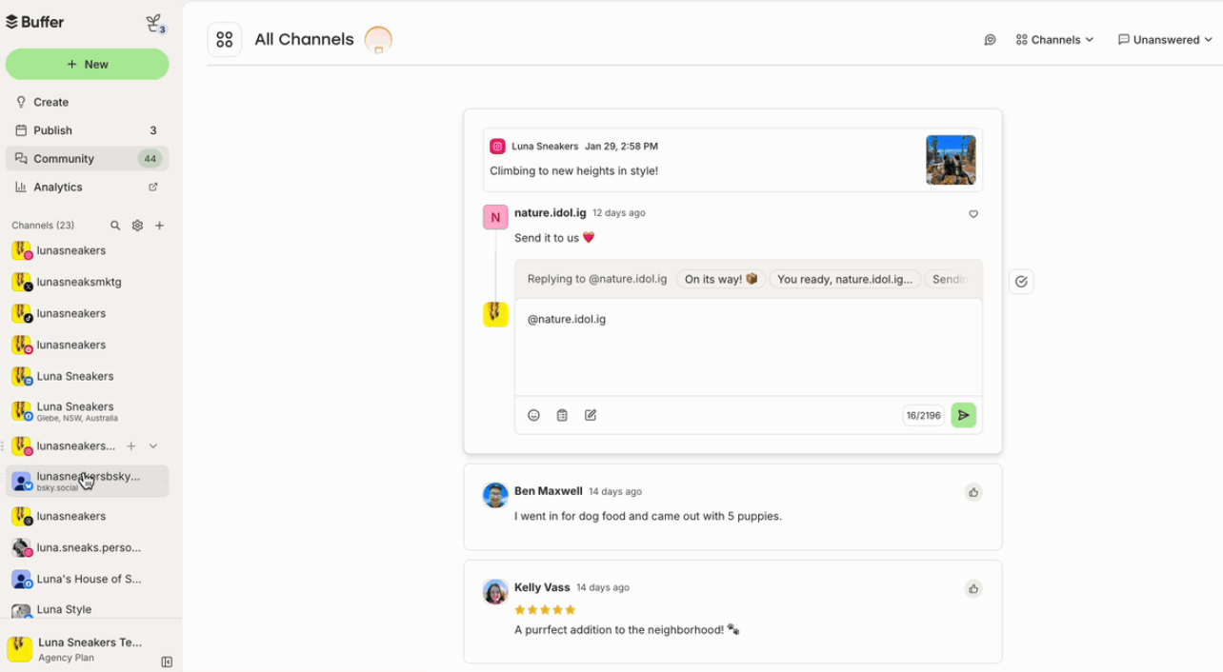Click Ben Maxwell's avatar

tap(495, 495)
